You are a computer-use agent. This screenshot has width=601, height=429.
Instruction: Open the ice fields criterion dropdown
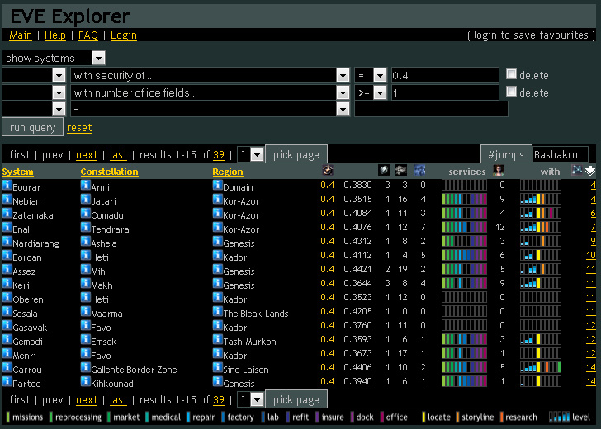tap(210, 92)
